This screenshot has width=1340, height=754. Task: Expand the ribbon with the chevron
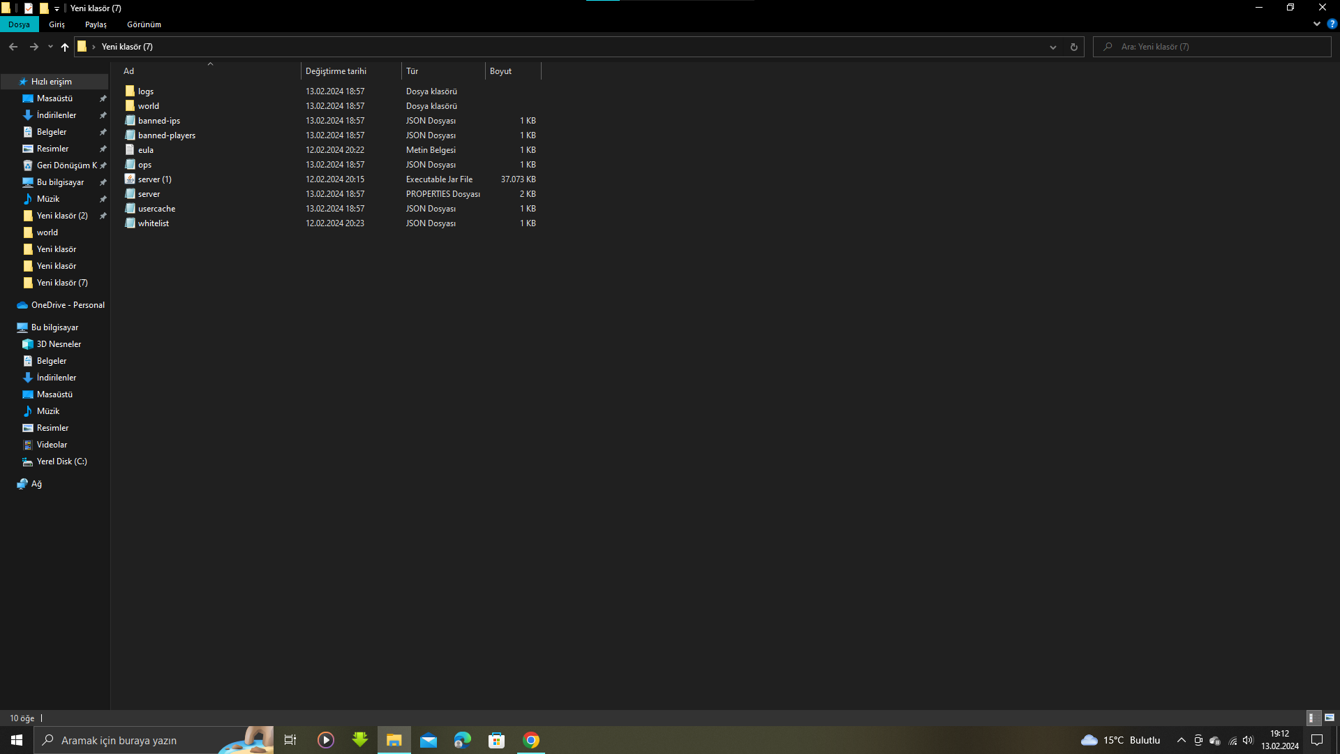pos(1316,24)
